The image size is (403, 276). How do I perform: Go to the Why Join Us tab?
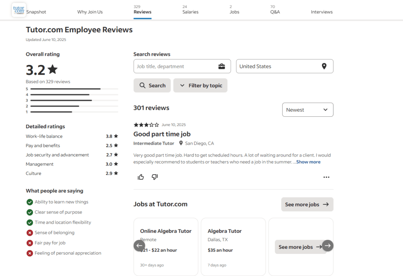(90, 12)
